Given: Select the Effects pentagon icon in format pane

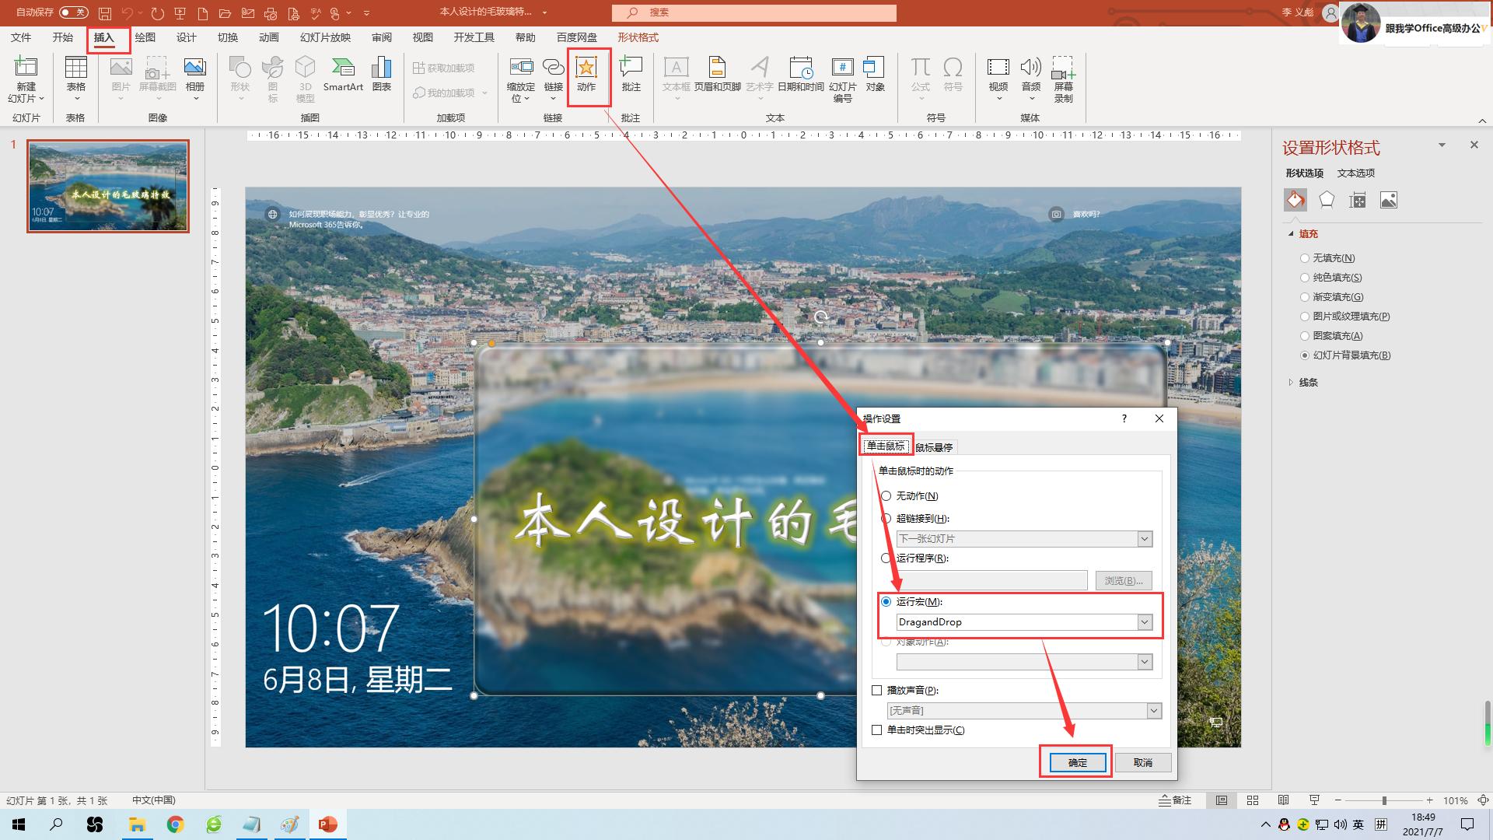Looking at the screenshot, I should 1327,200.
